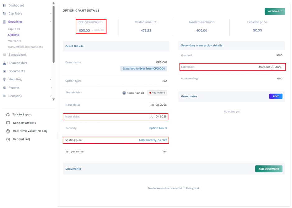This screenshot has width=292, height=208.
Task: Click the question mark icon for Real-time Valuation FAQ
Action: pyautogui.click(x=8, y=131)
